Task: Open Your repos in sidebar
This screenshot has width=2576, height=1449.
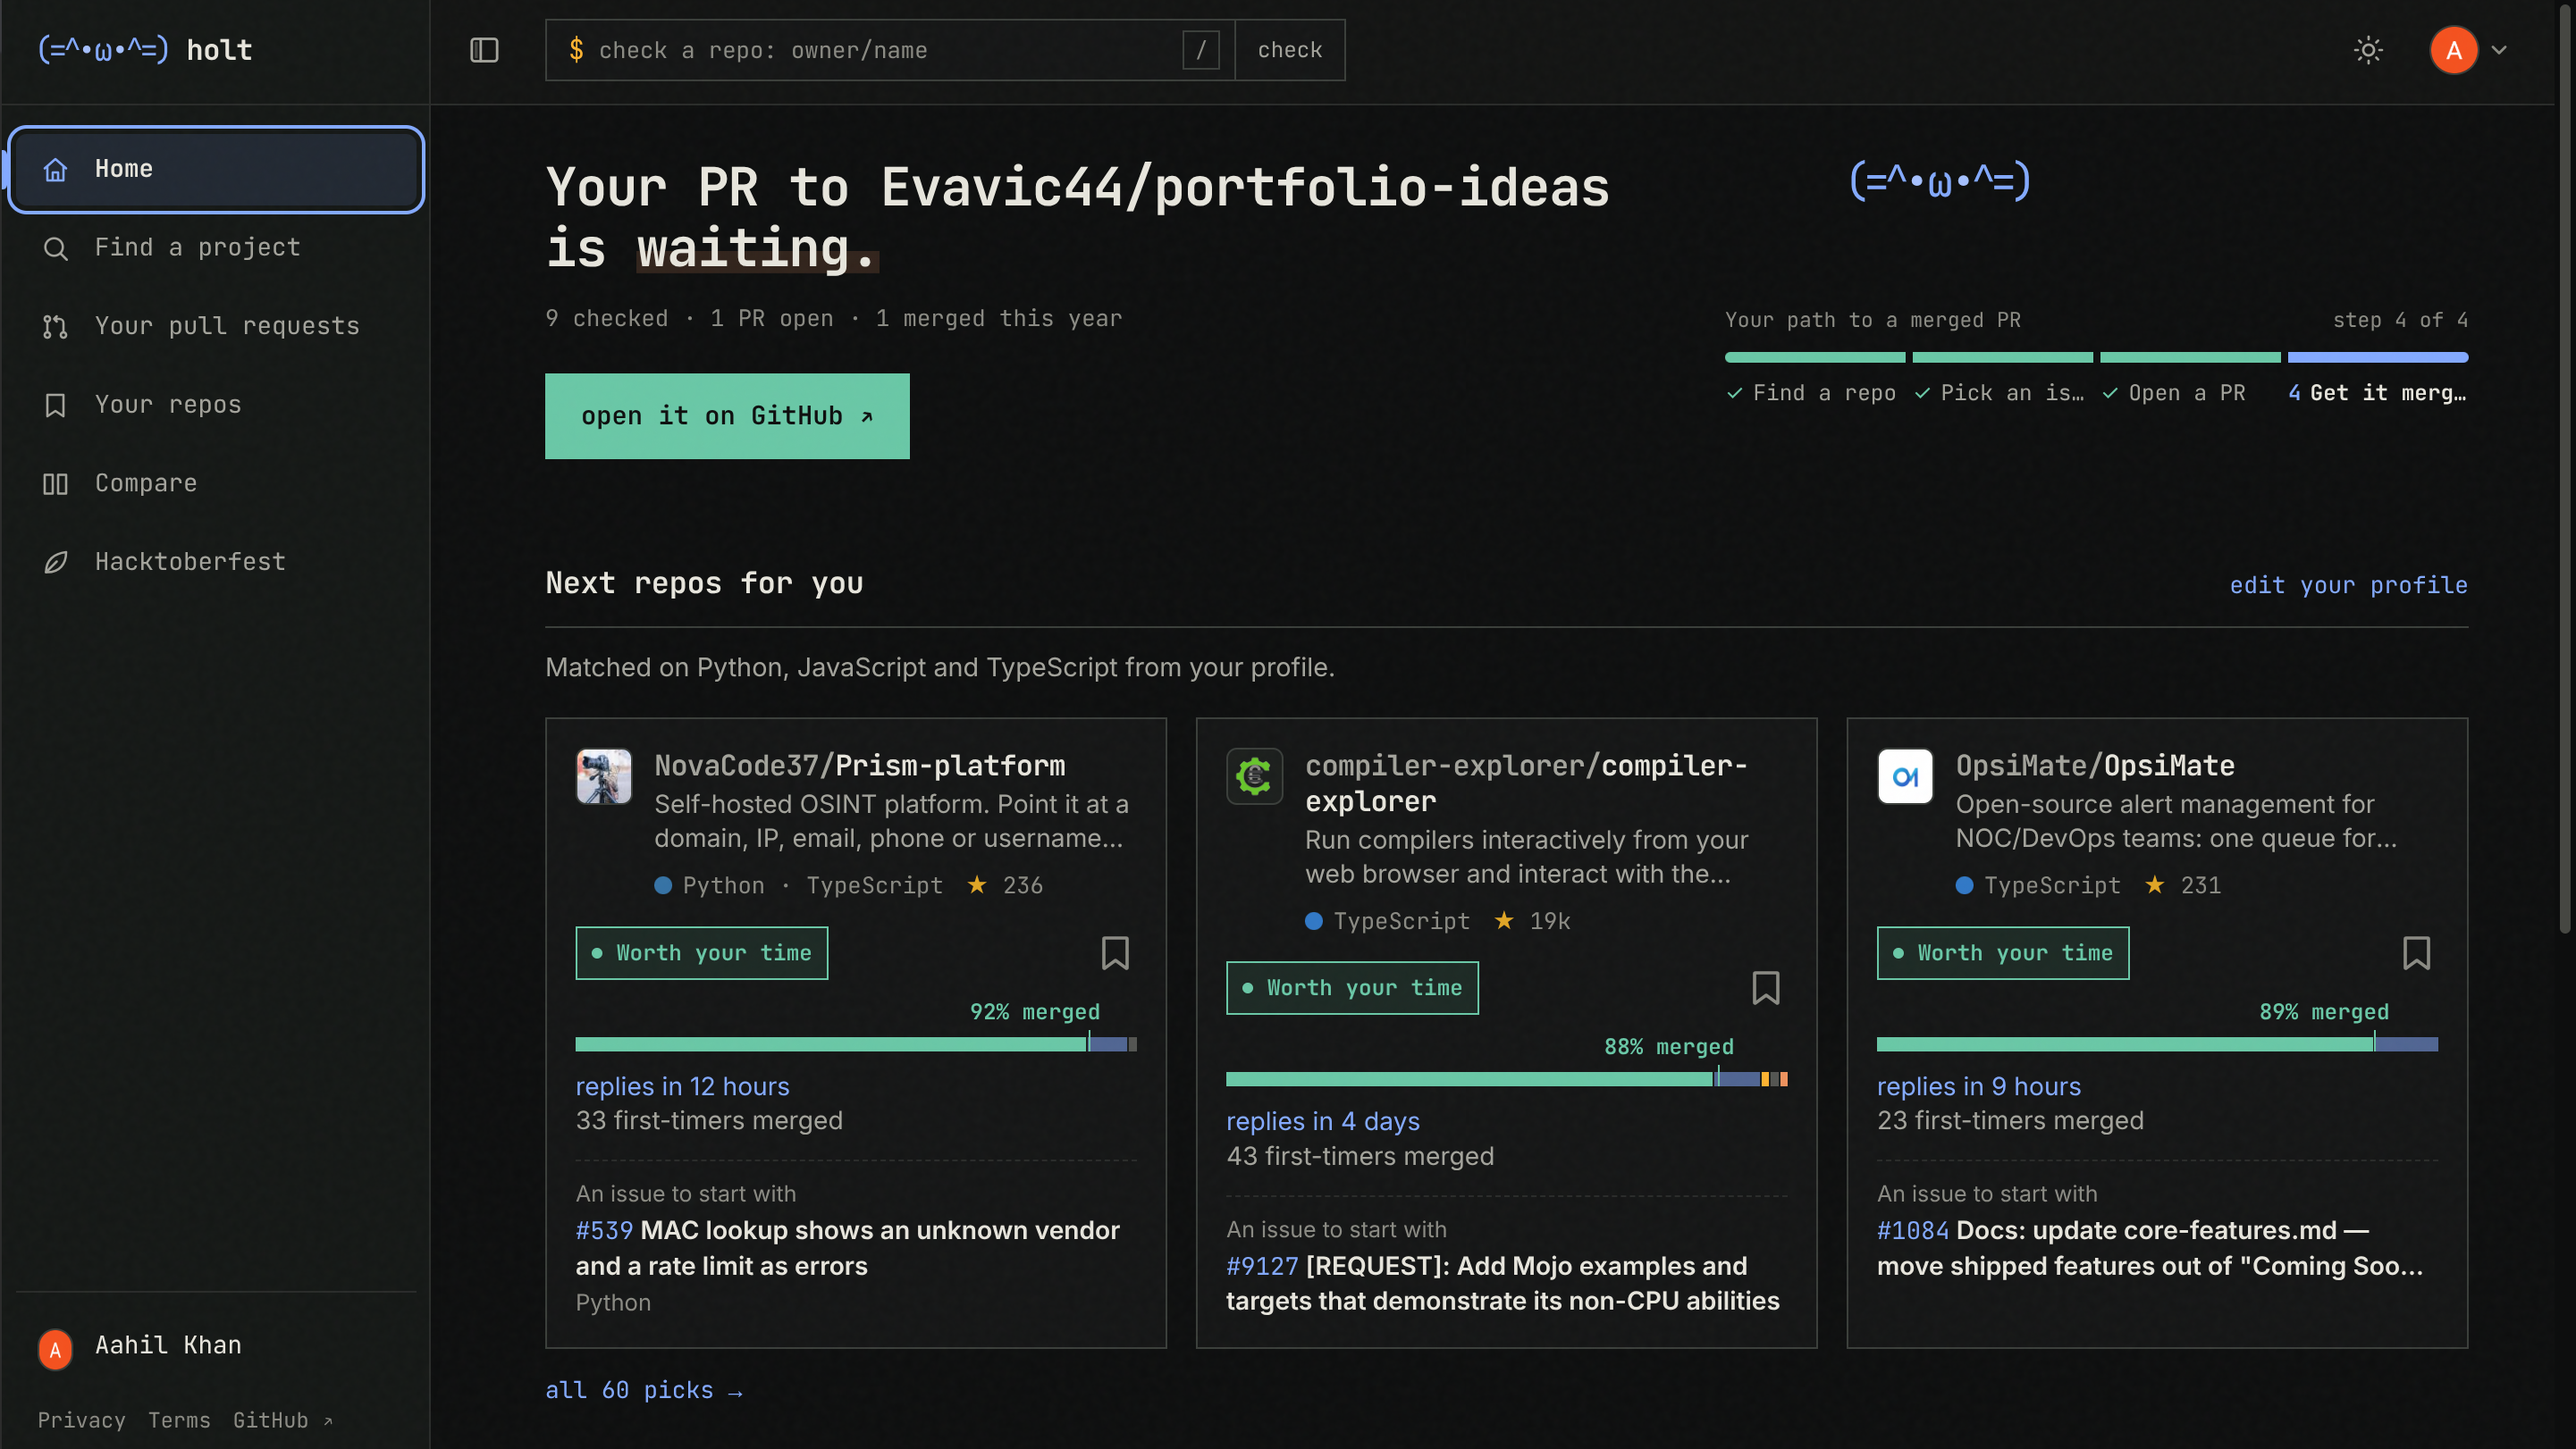Action: [216, 405]
